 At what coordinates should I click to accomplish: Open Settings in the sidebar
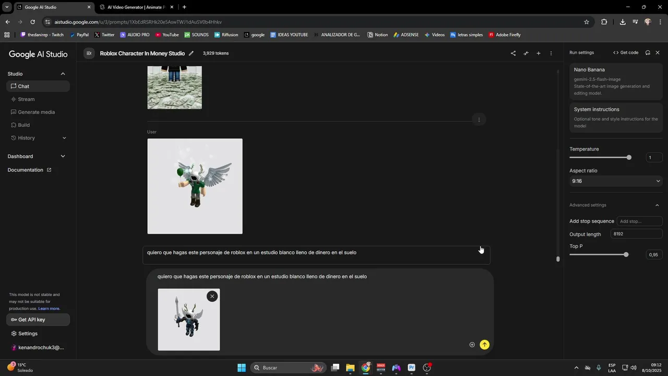tap(38, 334)
